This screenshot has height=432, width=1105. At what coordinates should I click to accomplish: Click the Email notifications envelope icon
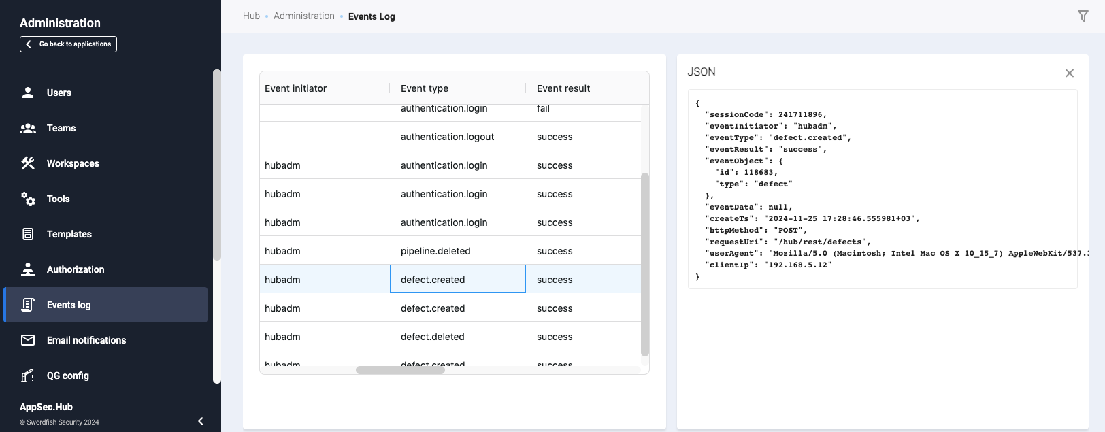click(28, 340)
